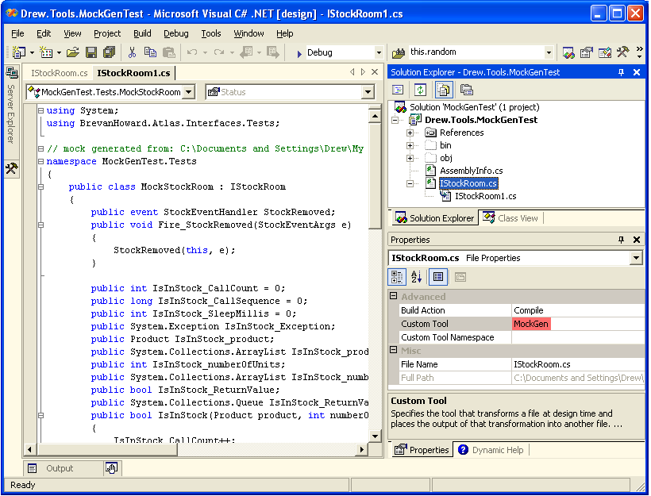
Task: Click the Save All stacked-disks icon
Action: pos(110,52)
